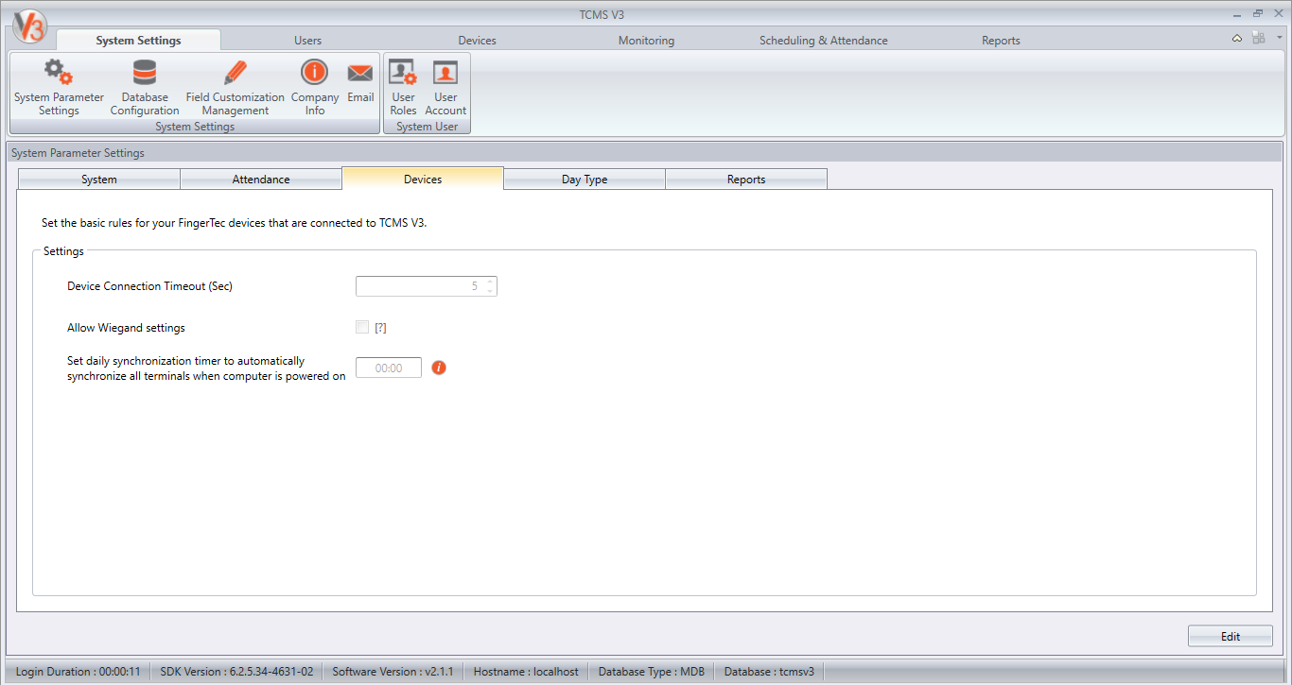Launch Field Customization Management
The height and width of the screenshot is (685, 1292).
click(x=236, y=87)
